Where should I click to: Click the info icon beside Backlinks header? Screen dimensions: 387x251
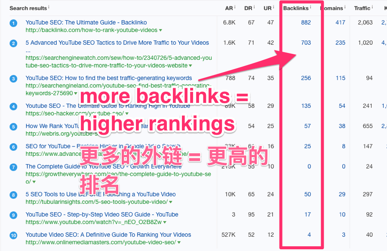310,7
